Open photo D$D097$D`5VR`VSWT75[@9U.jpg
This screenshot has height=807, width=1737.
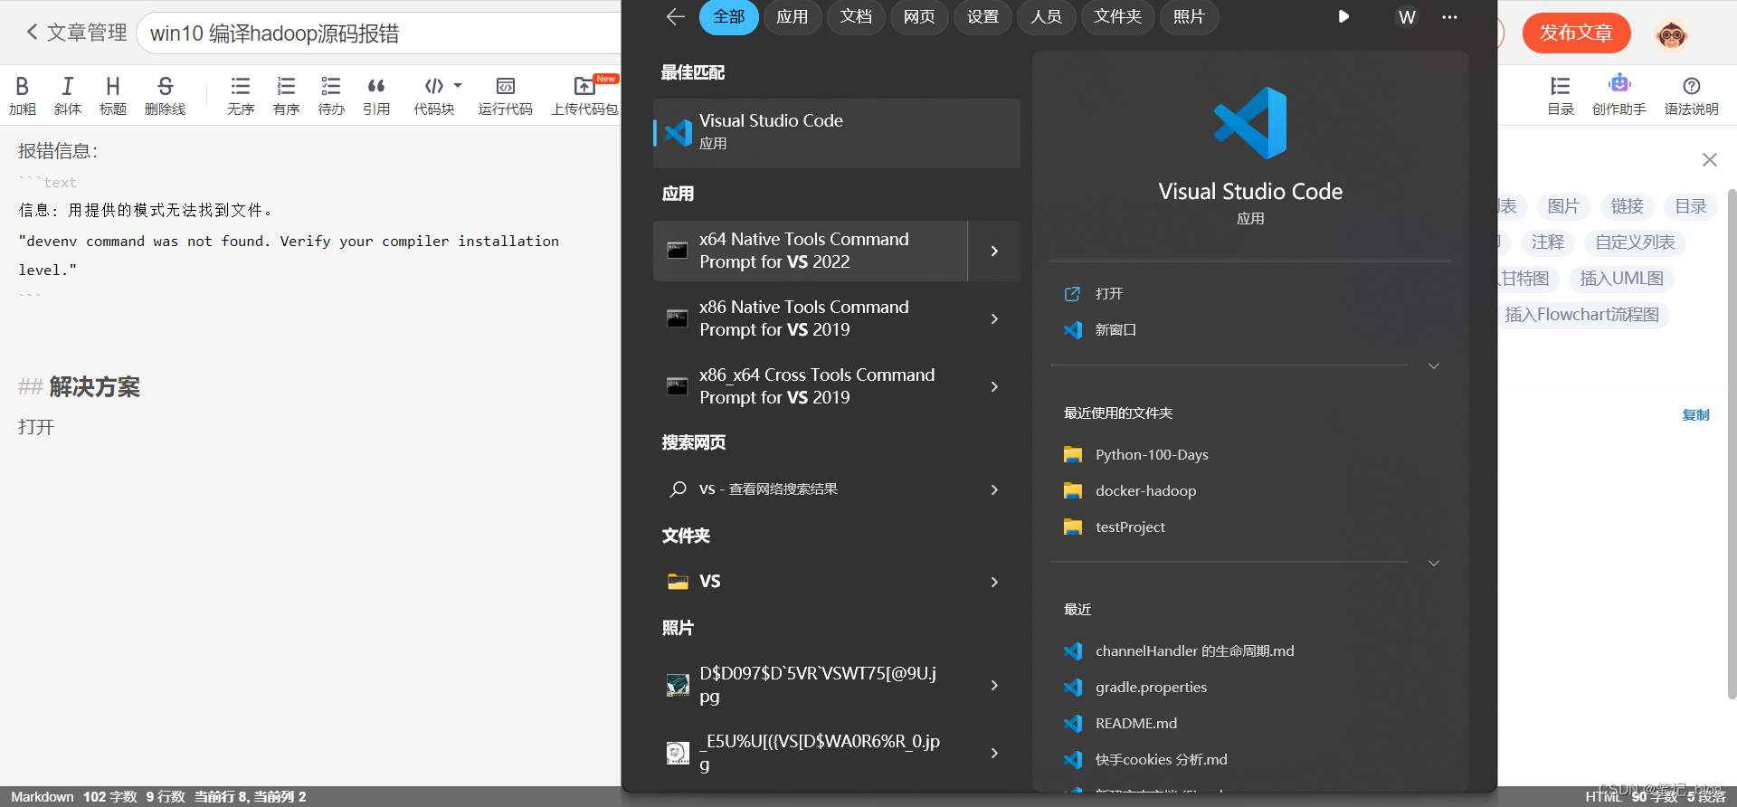(x=810, y=685)
